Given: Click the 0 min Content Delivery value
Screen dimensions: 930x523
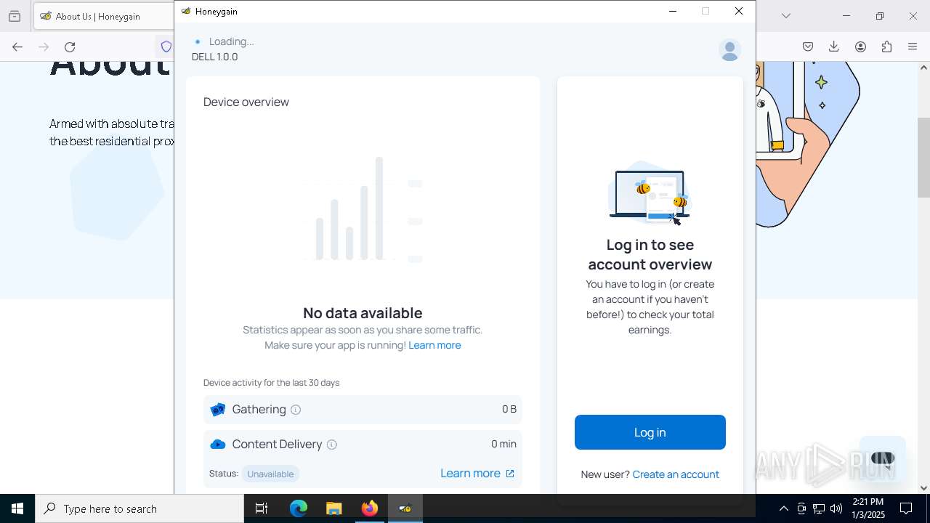Looking at the screenshot, I should click(504, 444).
